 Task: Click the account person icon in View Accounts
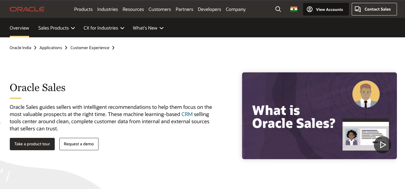(310, 9)
